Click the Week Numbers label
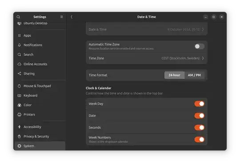Screen dimensions: 240x165 (x=100, y=138)
